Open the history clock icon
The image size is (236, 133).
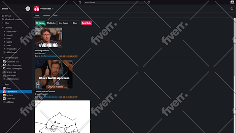pos(80,2)
